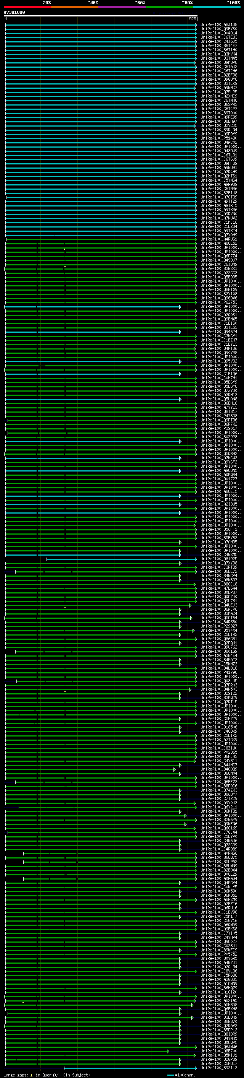The height and width of the screenshot is (1078, 244).
Task: Click the white query length bar
Action: (101, 16)
